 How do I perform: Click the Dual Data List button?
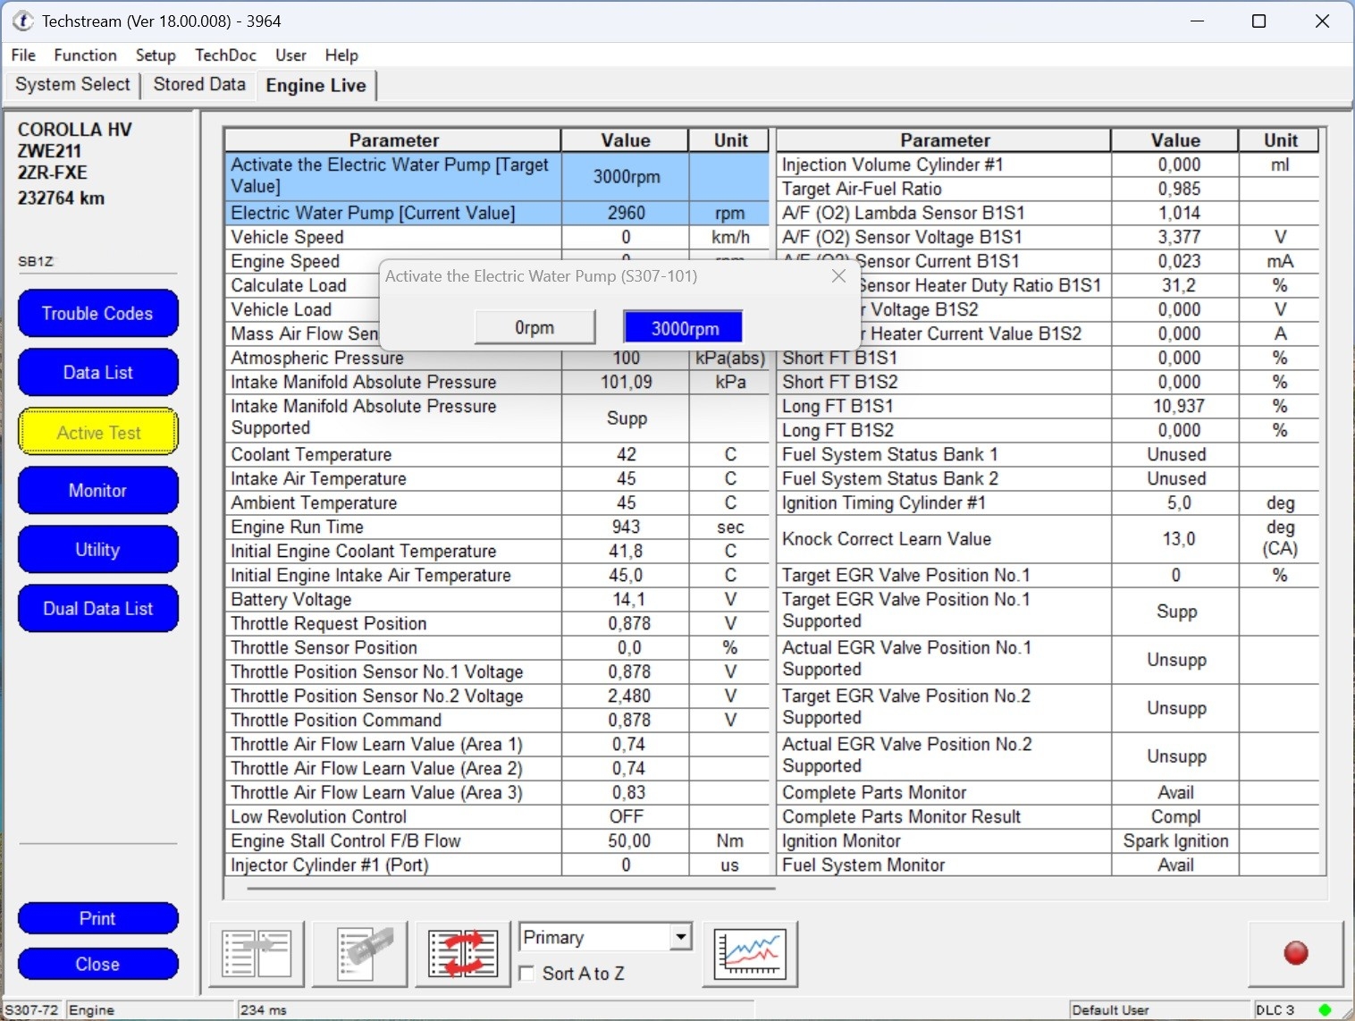coord(97,609)
